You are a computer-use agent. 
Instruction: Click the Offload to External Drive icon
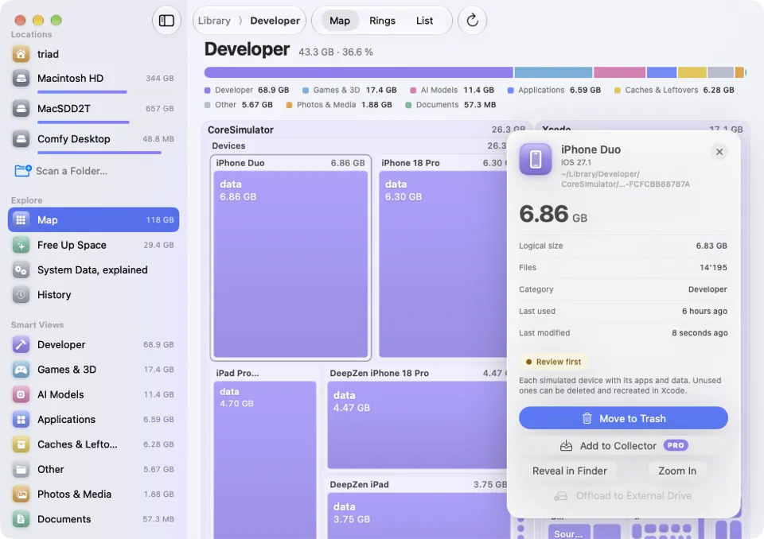(x=561, y=495)
